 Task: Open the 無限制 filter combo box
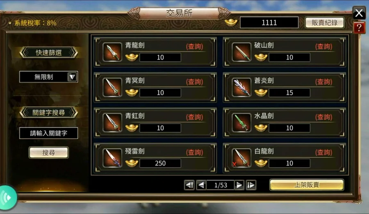point(49,77)
